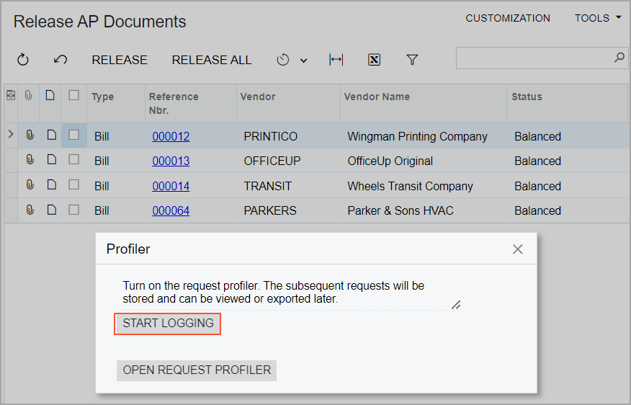
Task: Click the row arrow for bill 000012
Action: [11, 135]
